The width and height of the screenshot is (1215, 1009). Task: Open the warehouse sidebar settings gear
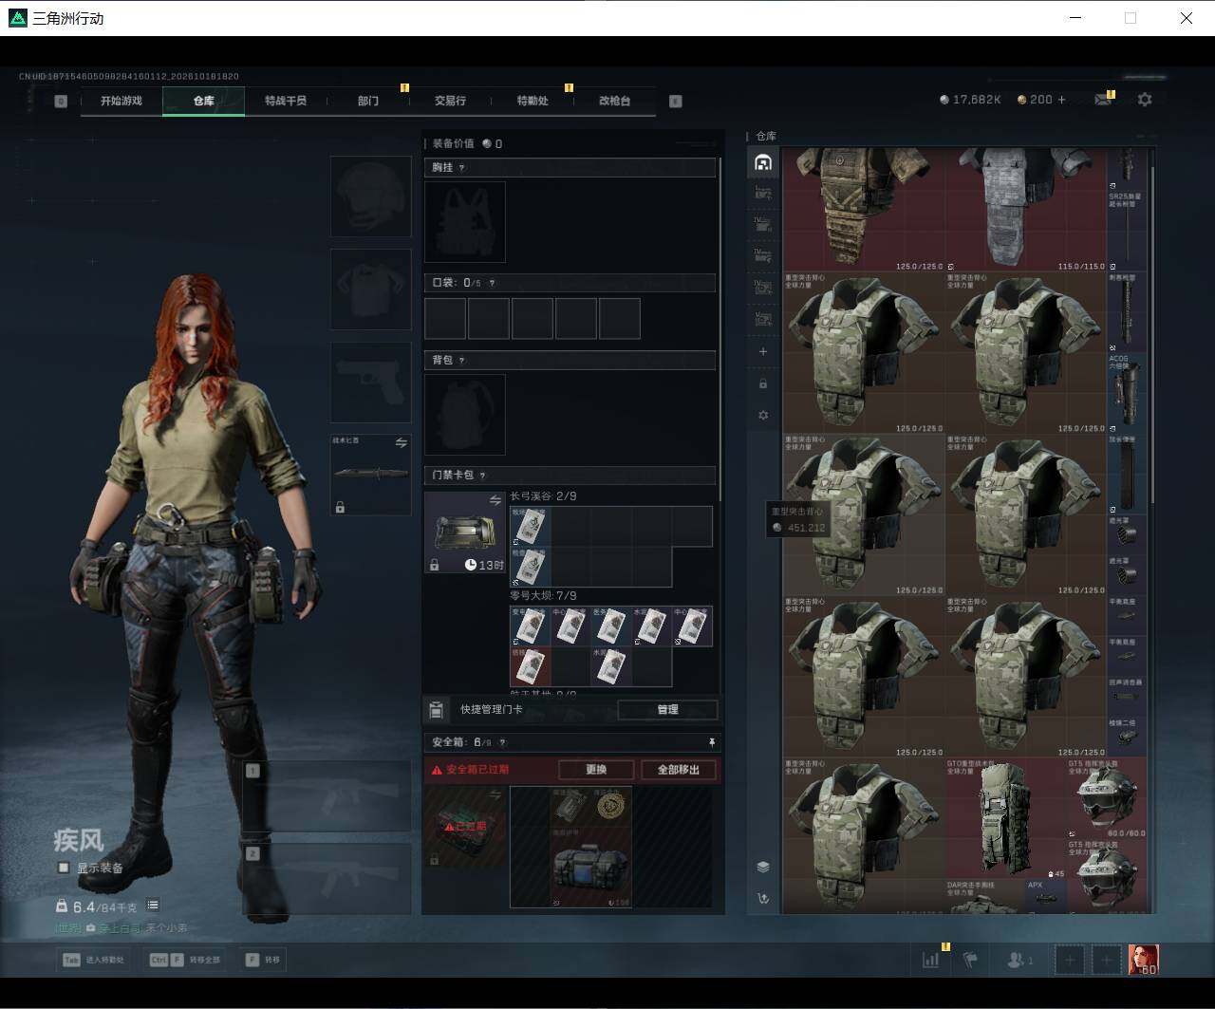[x=762, y=415]
